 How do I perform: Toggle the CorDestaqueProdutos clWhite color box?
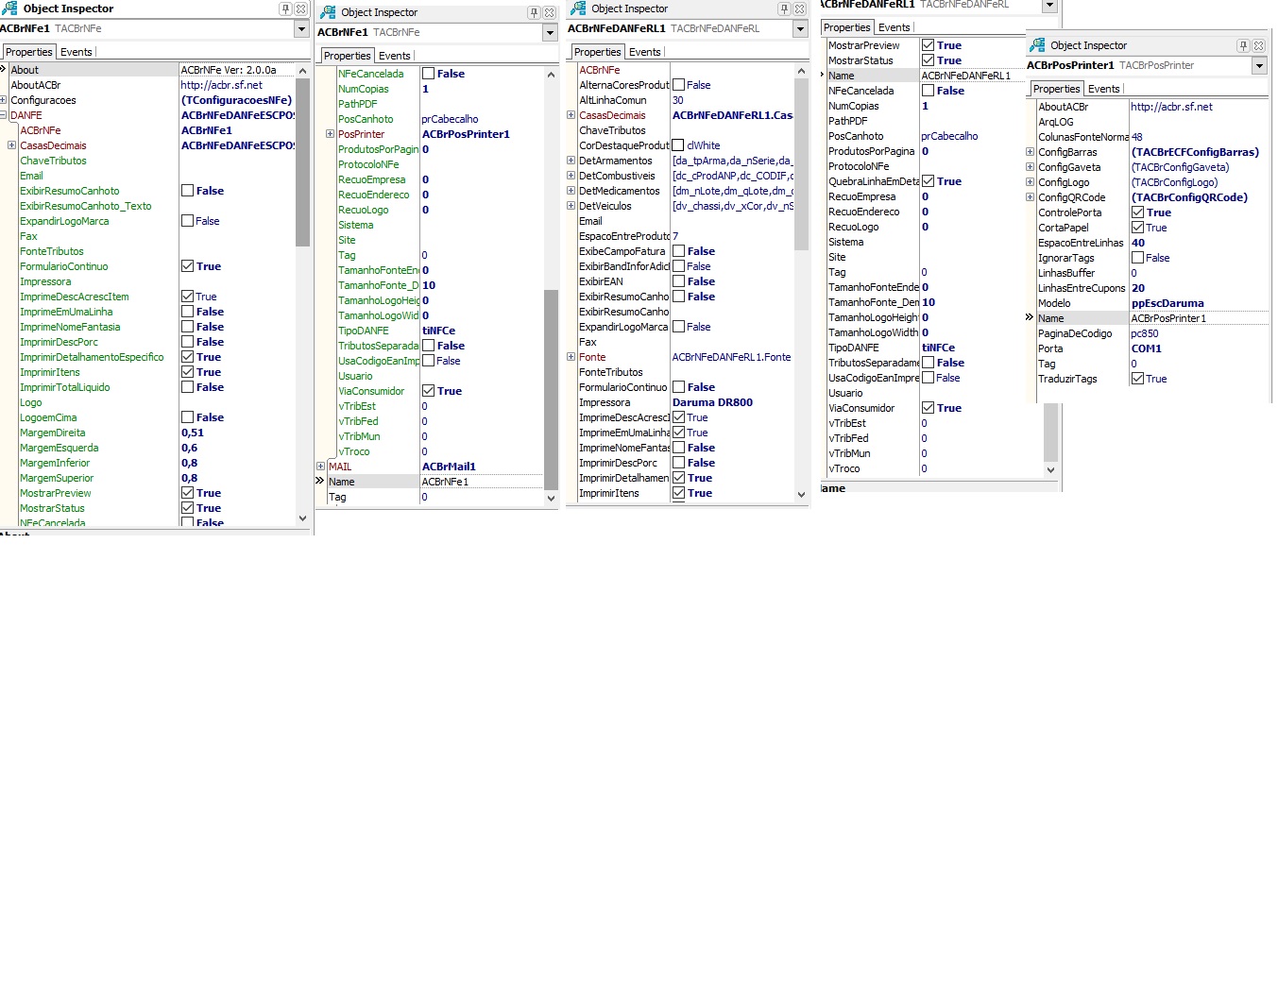(x=678, y=145)
